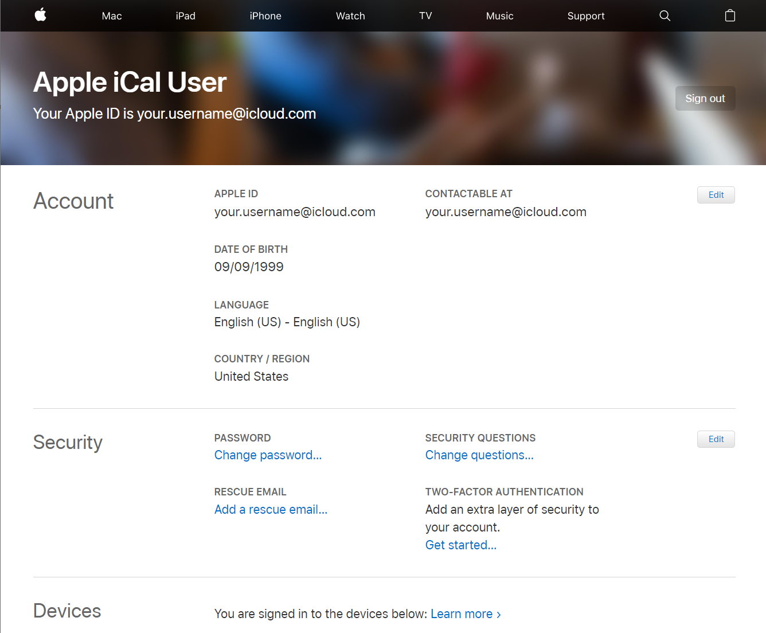The height and width of the screenshot is (633, 766).
Task: Click the TWO-FACTOR AUTHENTICATION label
Action: (505, 492)
